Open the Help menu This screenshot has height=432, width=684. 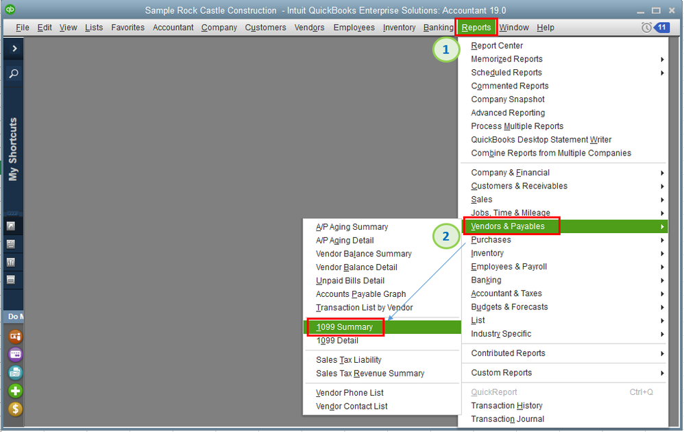tap(546, 27)
